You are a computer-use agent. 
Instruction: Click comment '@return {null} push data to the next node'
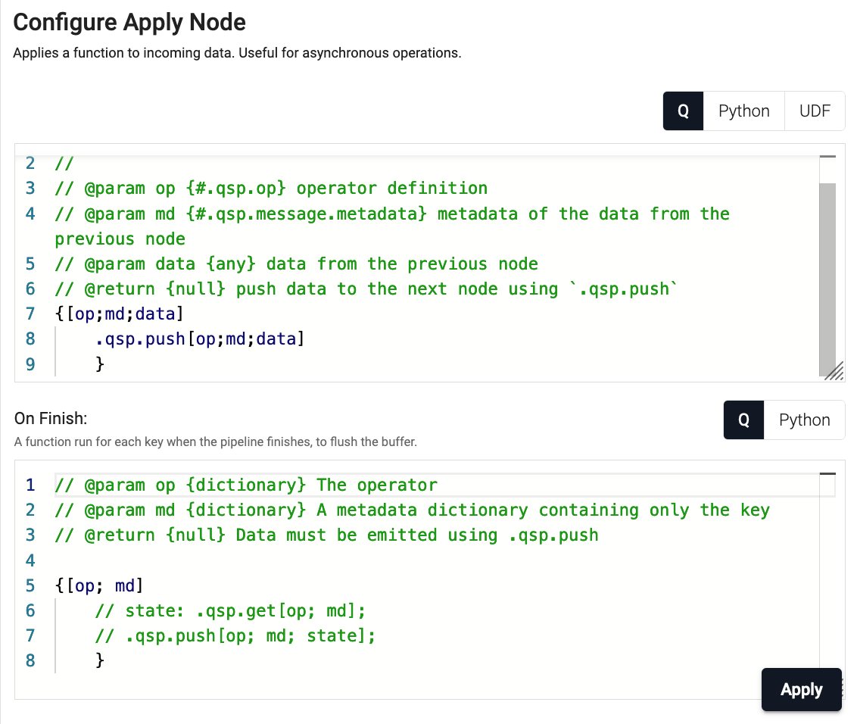366,289
